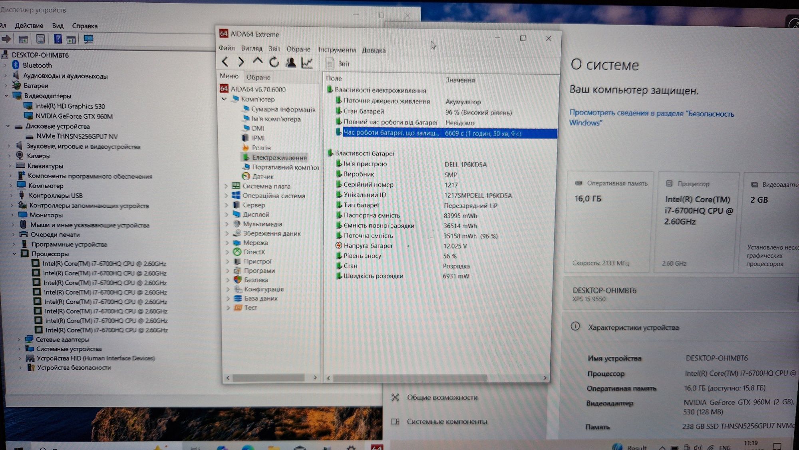Viewport: 799px width, 450px height.
Task: Click the Device Manager help toolbar icon
Action: 58,39
